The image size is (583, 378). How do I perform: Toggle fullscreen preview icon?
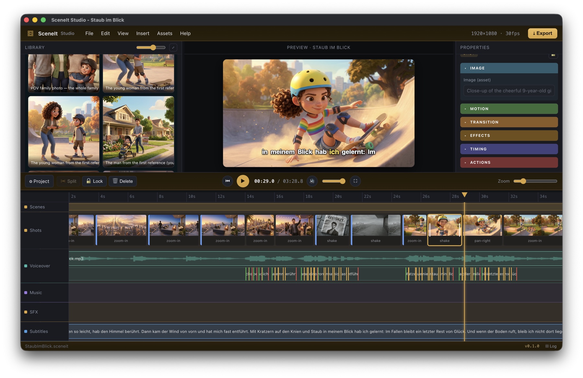355,181
